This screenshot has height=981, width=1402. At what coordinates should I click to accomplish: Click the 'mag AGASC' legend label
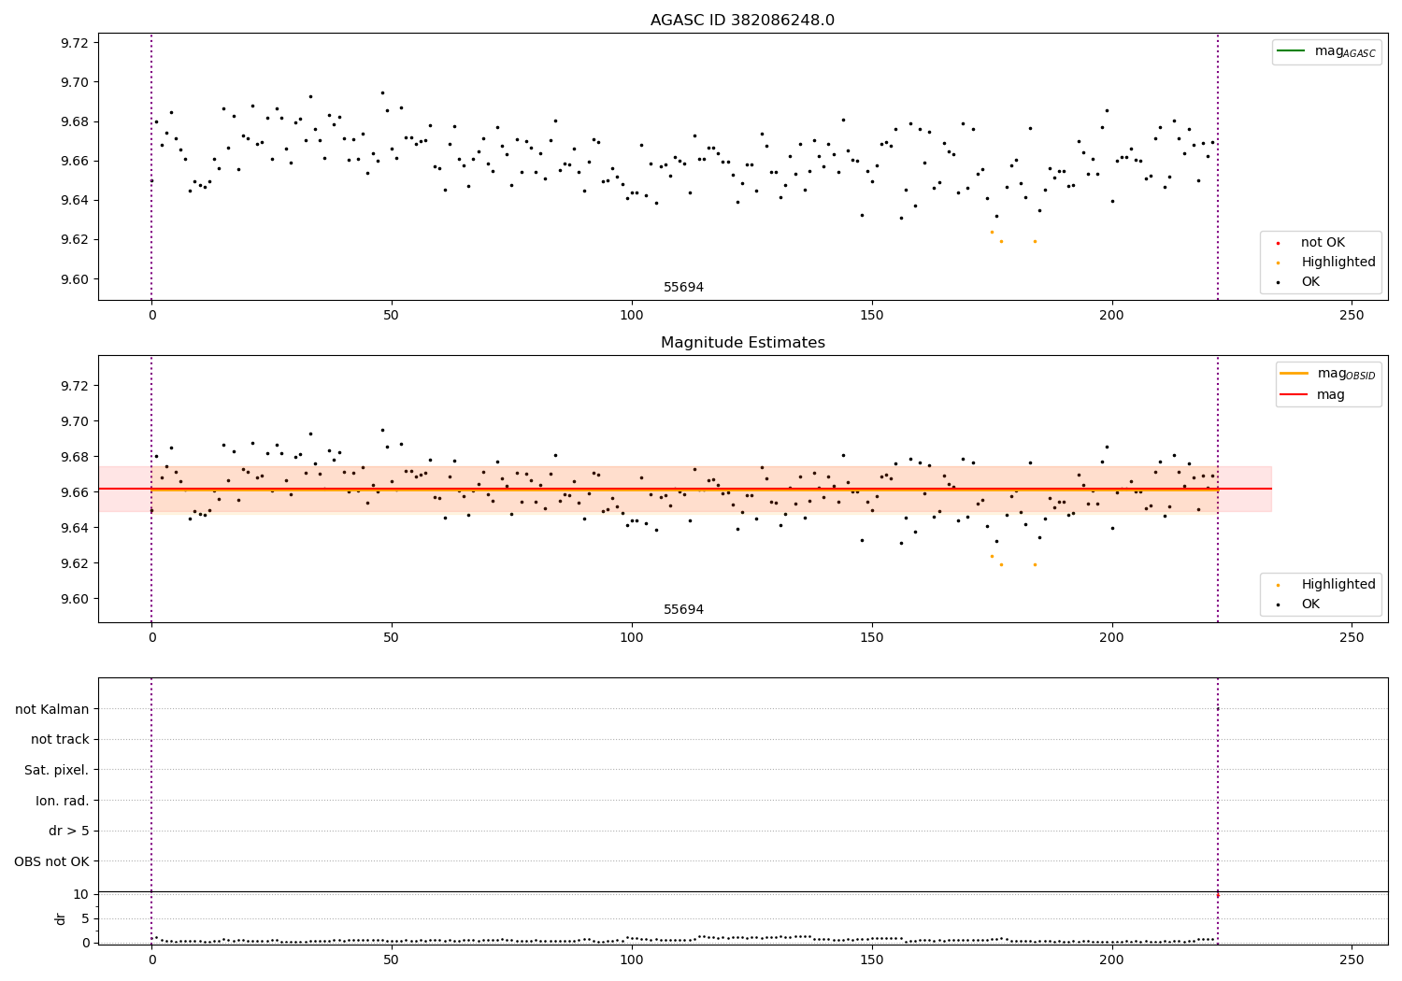1345,52
